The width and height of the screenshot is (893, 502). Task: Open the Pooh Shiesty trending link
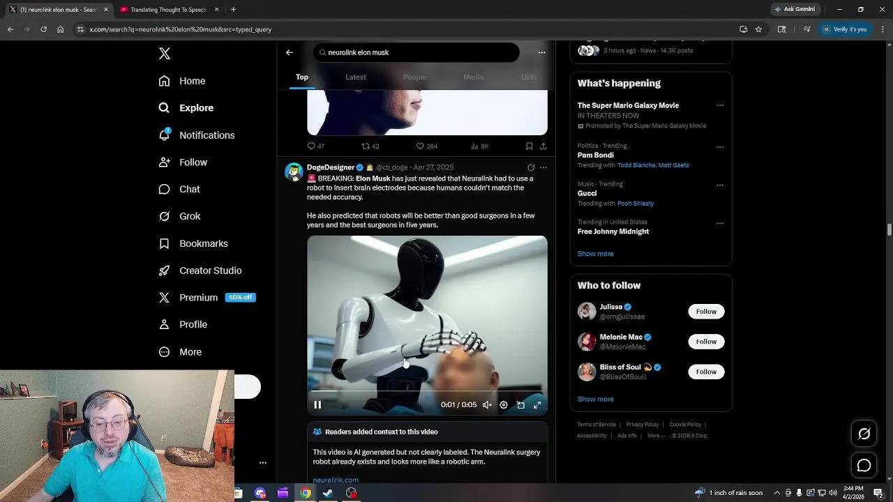click(x=636, y=204)
